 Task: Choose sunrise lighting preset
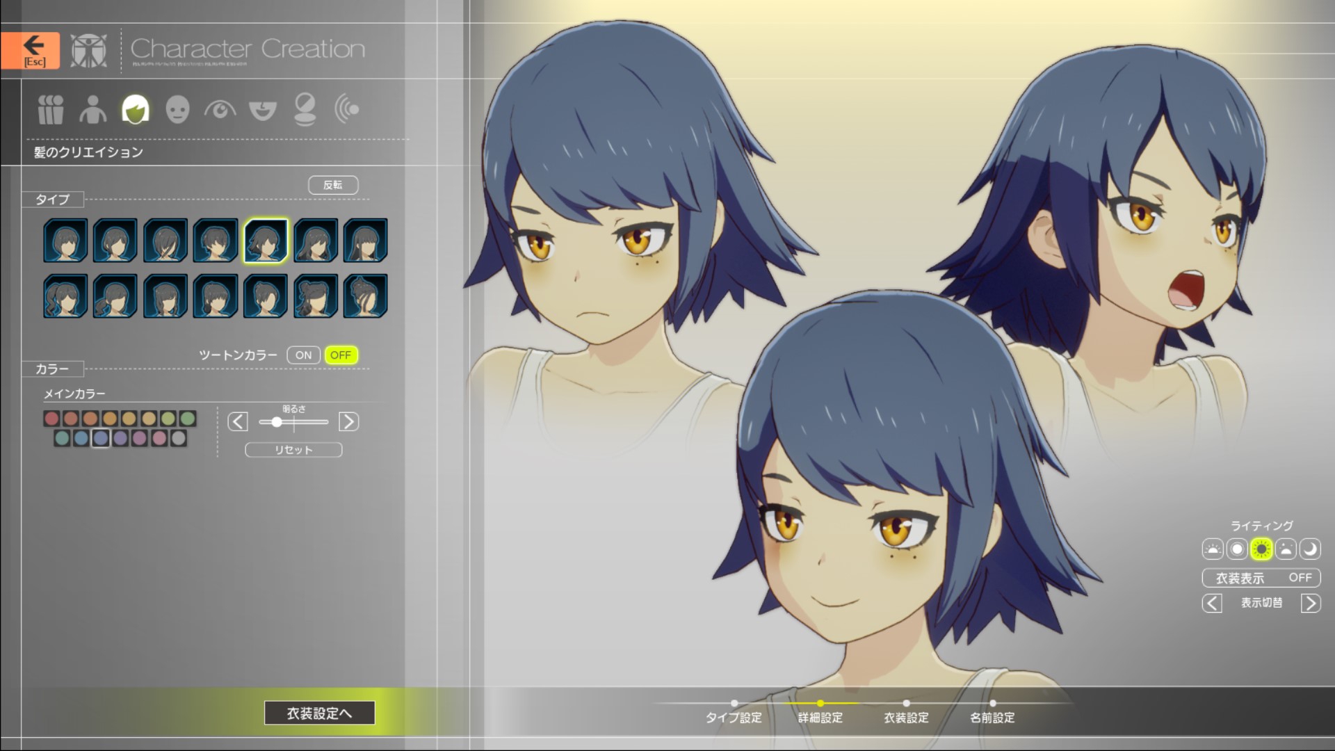(1213, 549)
